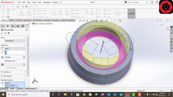This screenshot has width=173, height=97.
Task: Open ConfigurationManager tab icon
Action: pyautogui.click(x=13, y=26)
